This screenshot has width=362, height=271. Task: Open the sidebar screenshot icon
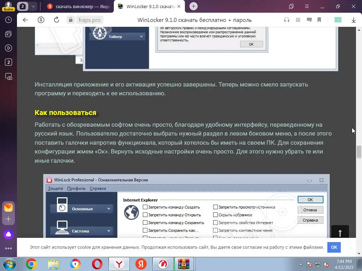click(x=8, y=76)
